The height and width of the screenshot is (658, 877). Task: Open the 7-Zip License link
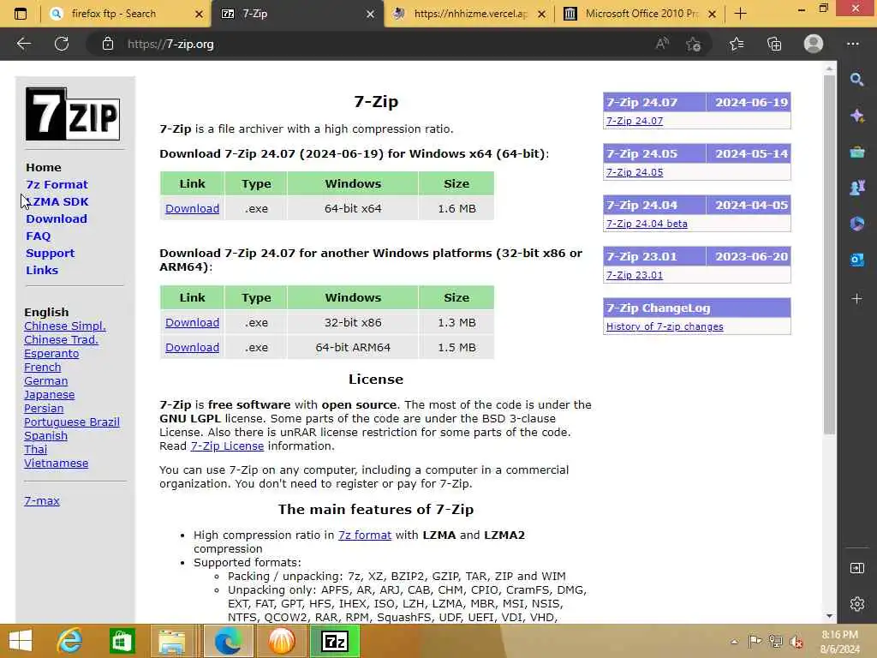tap(227, 446)
